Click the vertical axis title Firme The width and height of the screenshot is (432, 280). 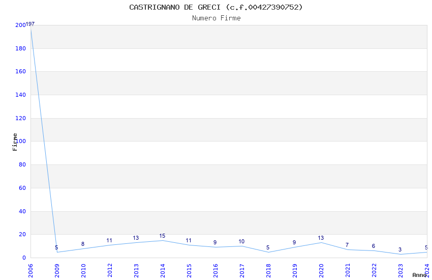(x=15, y=142)
